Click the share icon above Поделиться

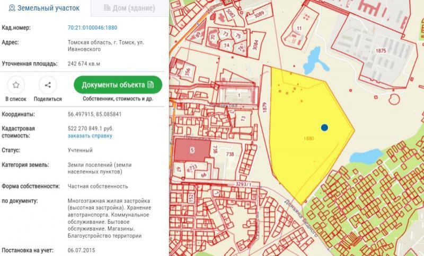coord(48,85)
